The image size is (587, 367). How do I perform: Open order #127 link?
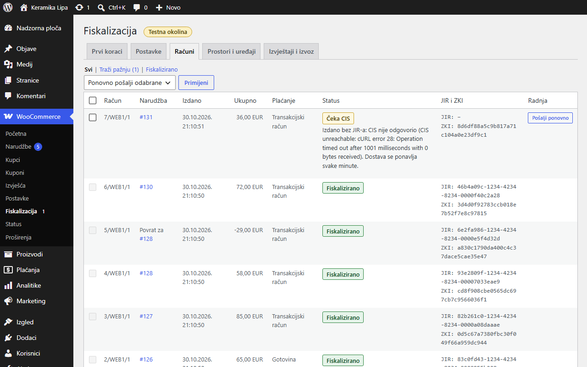[x=146, y=317]
